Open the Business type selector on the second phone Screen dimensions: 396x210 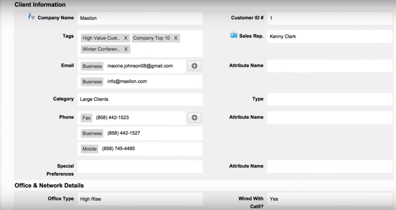tap(92, 133)
